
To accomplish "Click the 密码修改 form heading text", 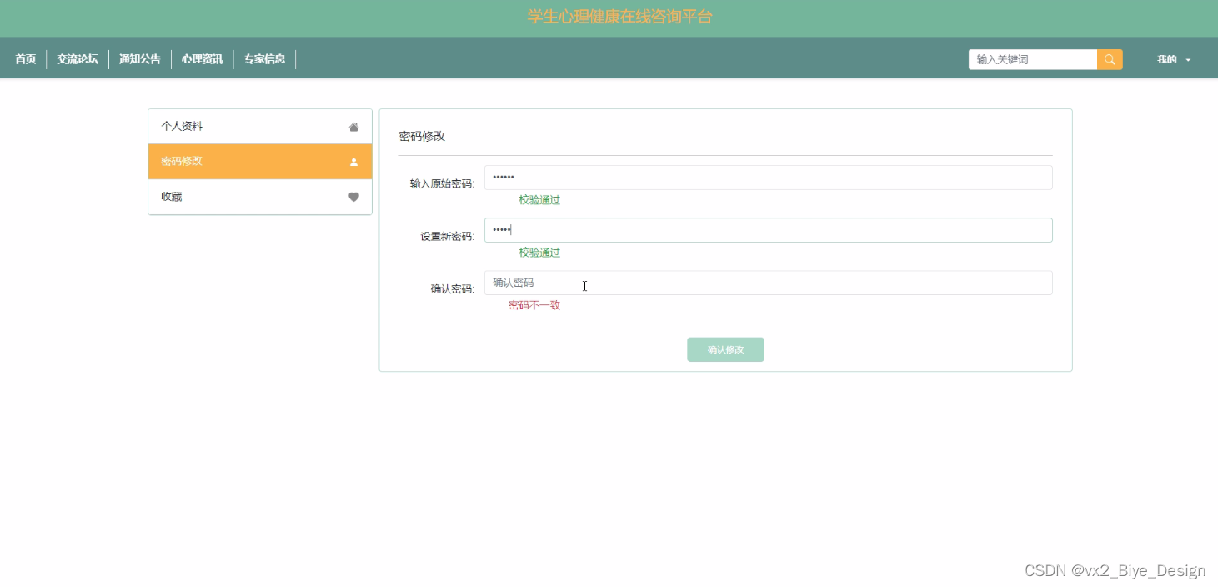I will point(422,136).
